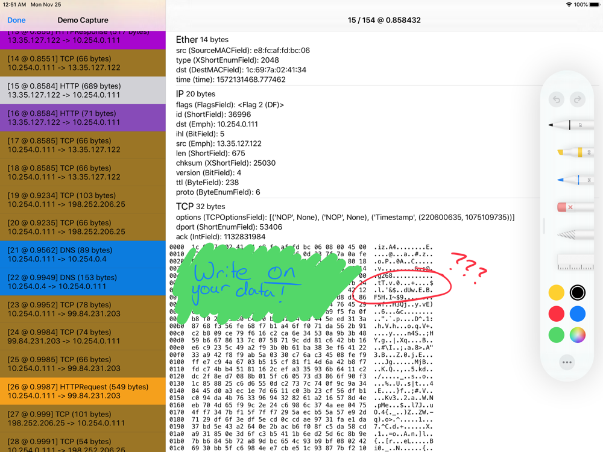Tap the src Emph 13.35.127.122 line

click(x=218, y=143)
